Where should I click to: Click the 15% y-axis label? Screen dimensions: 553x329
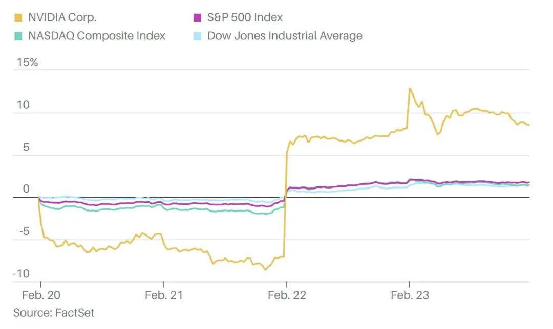tap(27, 63)
